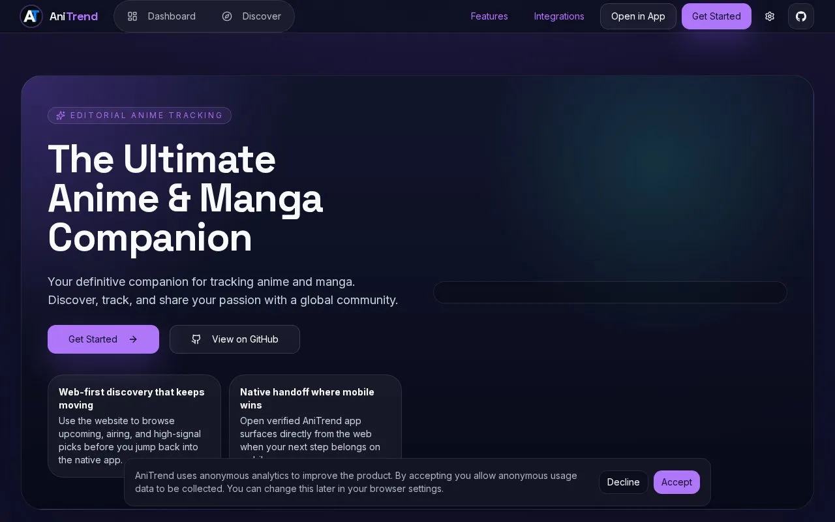The height and width of the screenshot is (522, 835).
Task: Click the analytics notice text in banner
Action: click(x=356, y=482)
